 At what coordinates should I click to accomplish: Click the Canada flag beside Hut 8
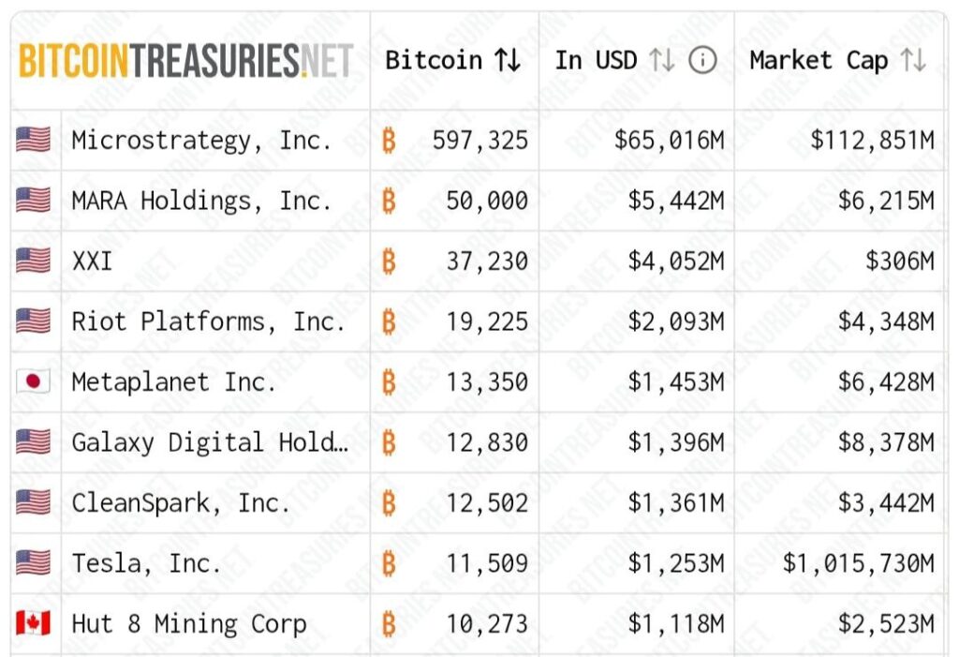[x=33, y=624]
